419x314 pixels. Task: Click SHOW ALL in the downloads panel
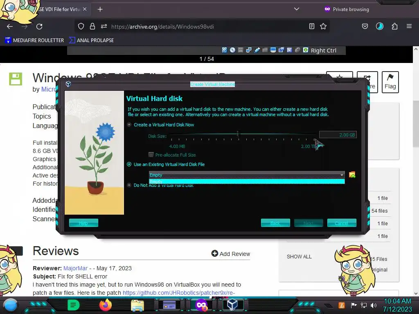pyautogui.click(x=299, y=257)
